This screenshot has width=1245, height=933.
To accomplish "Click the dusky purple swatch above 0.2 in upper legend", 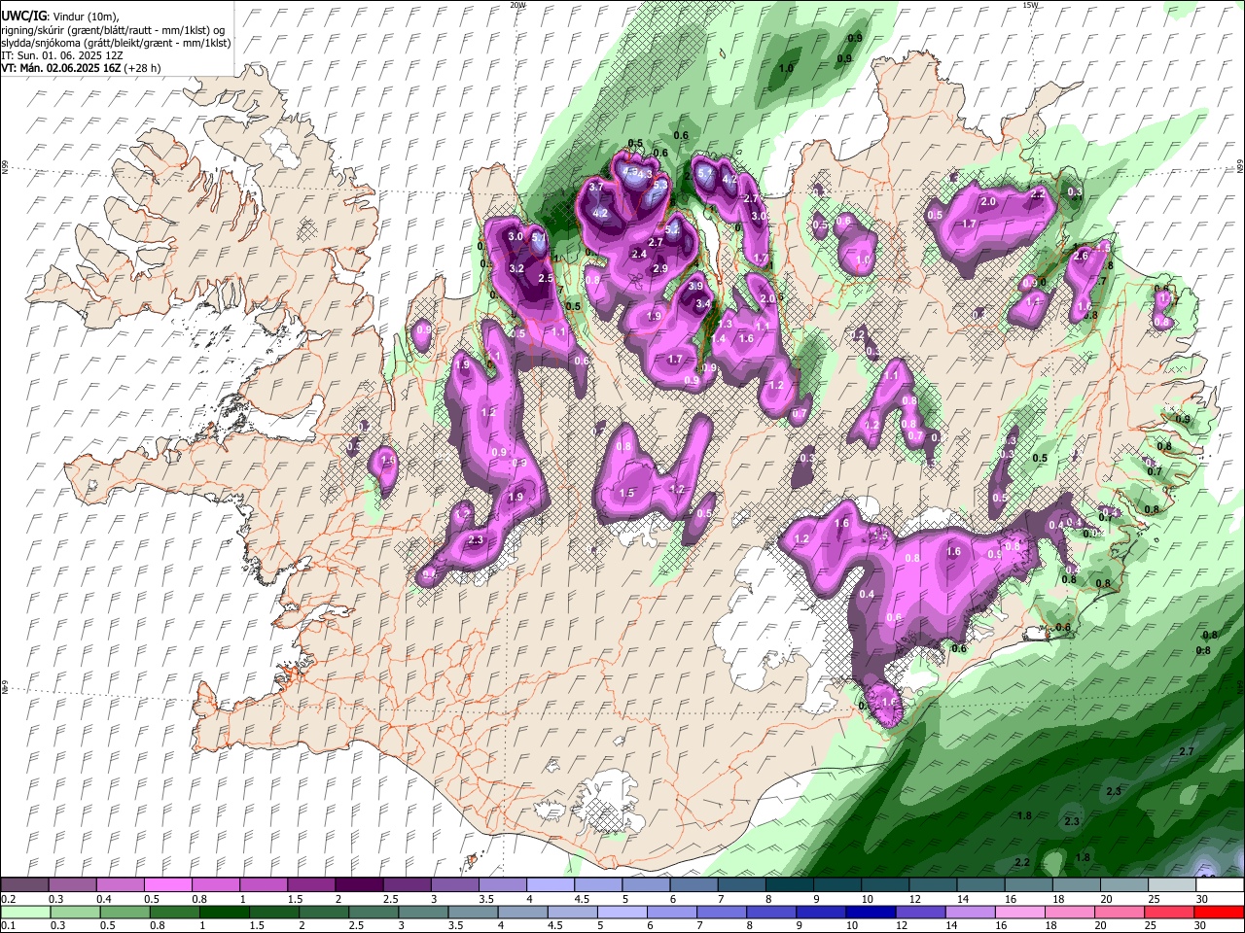I will [24, 885].
